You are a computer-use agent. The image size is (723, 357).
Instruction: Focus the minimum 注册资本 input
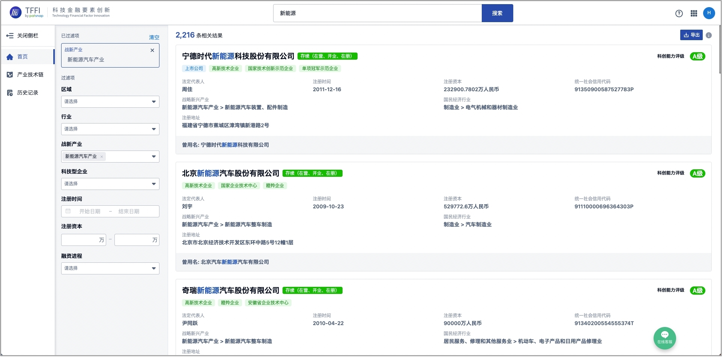(x=83, y=240)
